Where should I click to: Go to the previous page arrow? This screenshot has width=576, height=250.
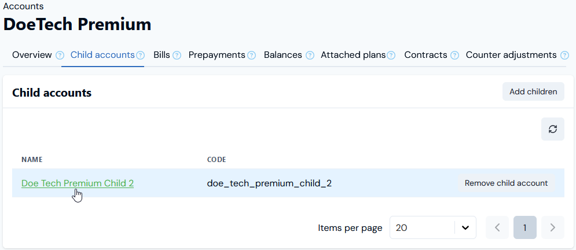tap(497, 227)
